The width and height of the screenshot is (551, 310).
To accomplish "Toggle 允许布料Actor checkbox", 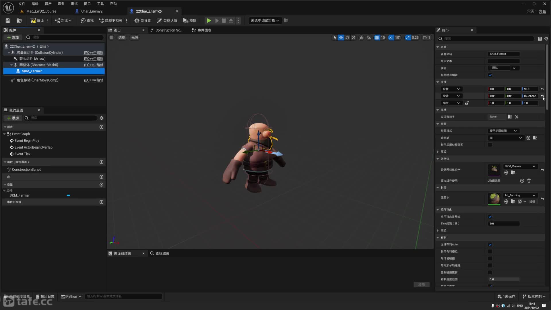I will pos(490,245).
